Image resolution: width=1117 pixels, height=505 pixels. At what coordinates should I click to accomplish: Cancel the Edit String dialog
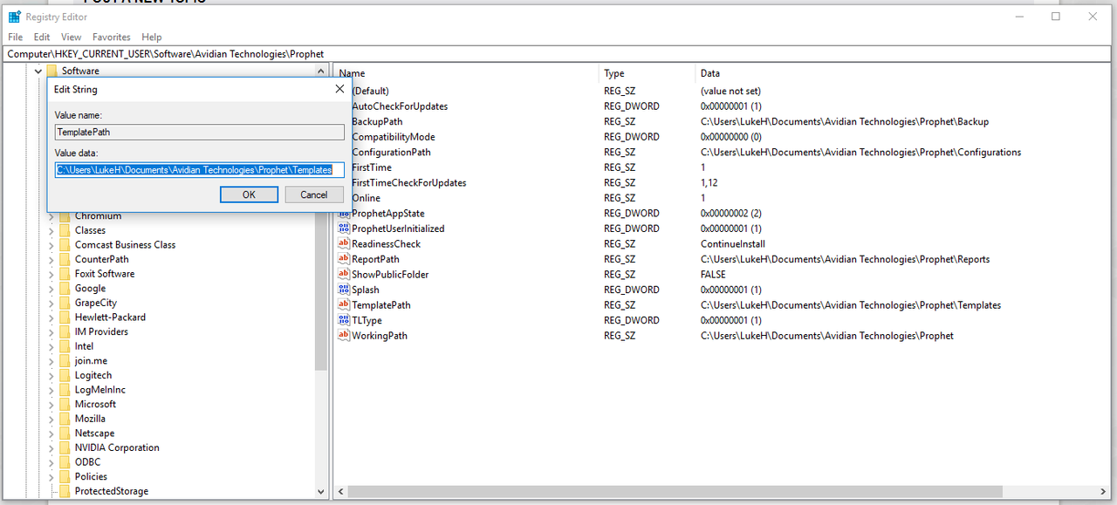(x=314, y=194)
